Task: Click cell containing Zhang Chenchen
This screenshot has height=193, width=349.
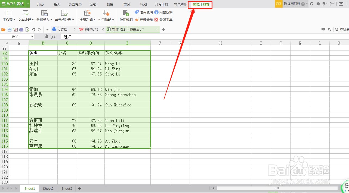Action: 128,95
